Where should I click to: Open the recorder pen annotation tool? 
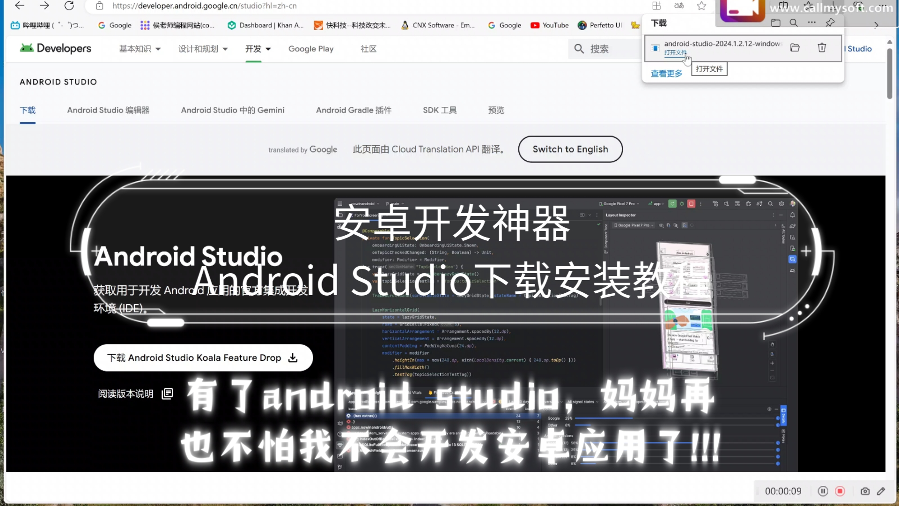click(881, 491)
